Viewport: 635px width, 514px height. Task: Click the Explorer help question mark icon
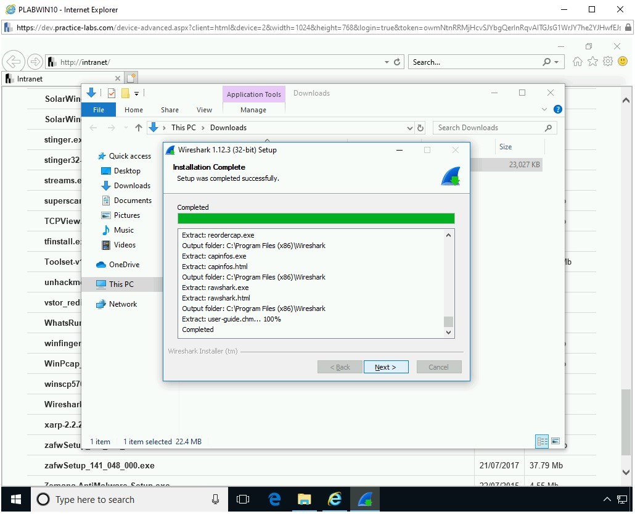pos(557,110)
